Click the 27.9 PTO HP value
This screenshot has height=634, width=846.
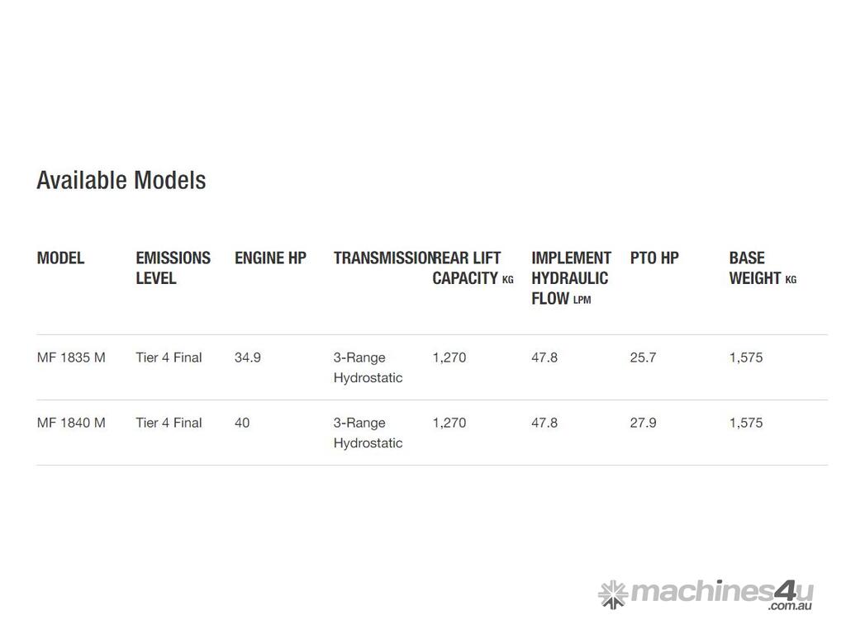[643, 423]
